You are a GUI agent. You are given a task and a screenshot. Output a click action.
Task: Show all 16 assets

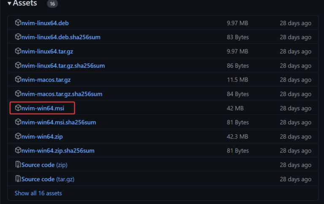(38, 193)
